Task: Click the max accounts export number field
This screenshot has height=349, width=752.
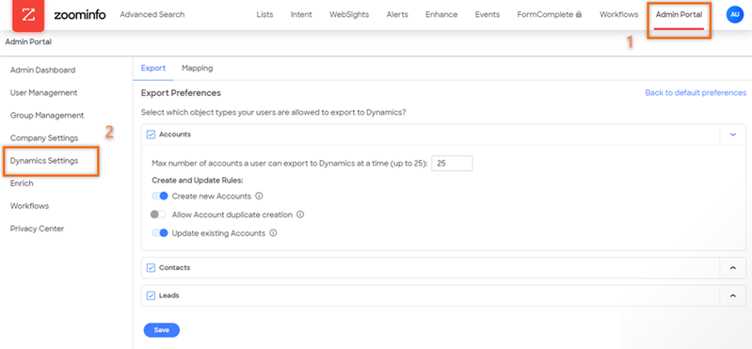Action: click(x=453, y=164)
